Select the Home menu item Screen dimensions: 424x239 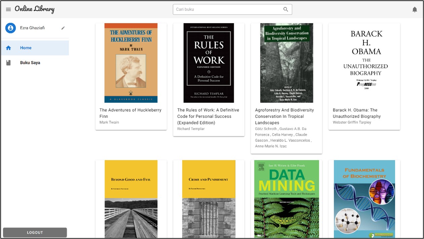click(x=26, y=47)
